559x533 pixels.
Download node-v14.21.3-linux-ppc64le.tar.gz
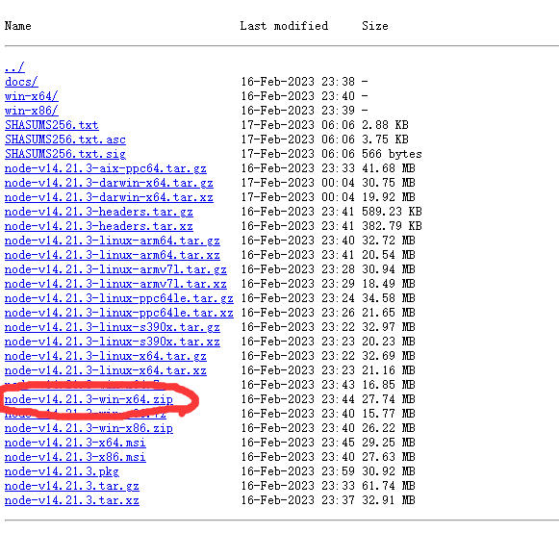119,298
